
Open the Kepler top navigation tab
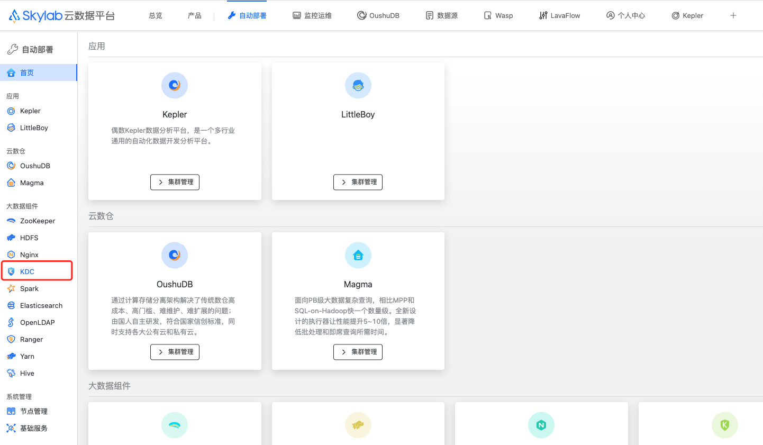click(687, 16)
